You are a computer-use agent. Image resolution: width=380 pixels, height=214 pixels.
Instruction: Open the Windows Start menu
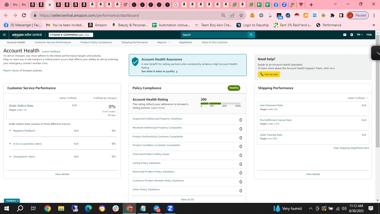pos(7,208)
